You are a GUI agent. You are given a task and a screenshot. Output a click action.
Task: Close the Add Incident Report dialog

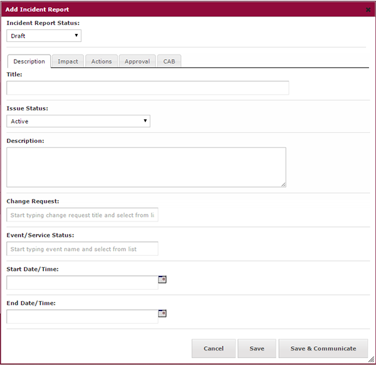(x=368, y=10)
